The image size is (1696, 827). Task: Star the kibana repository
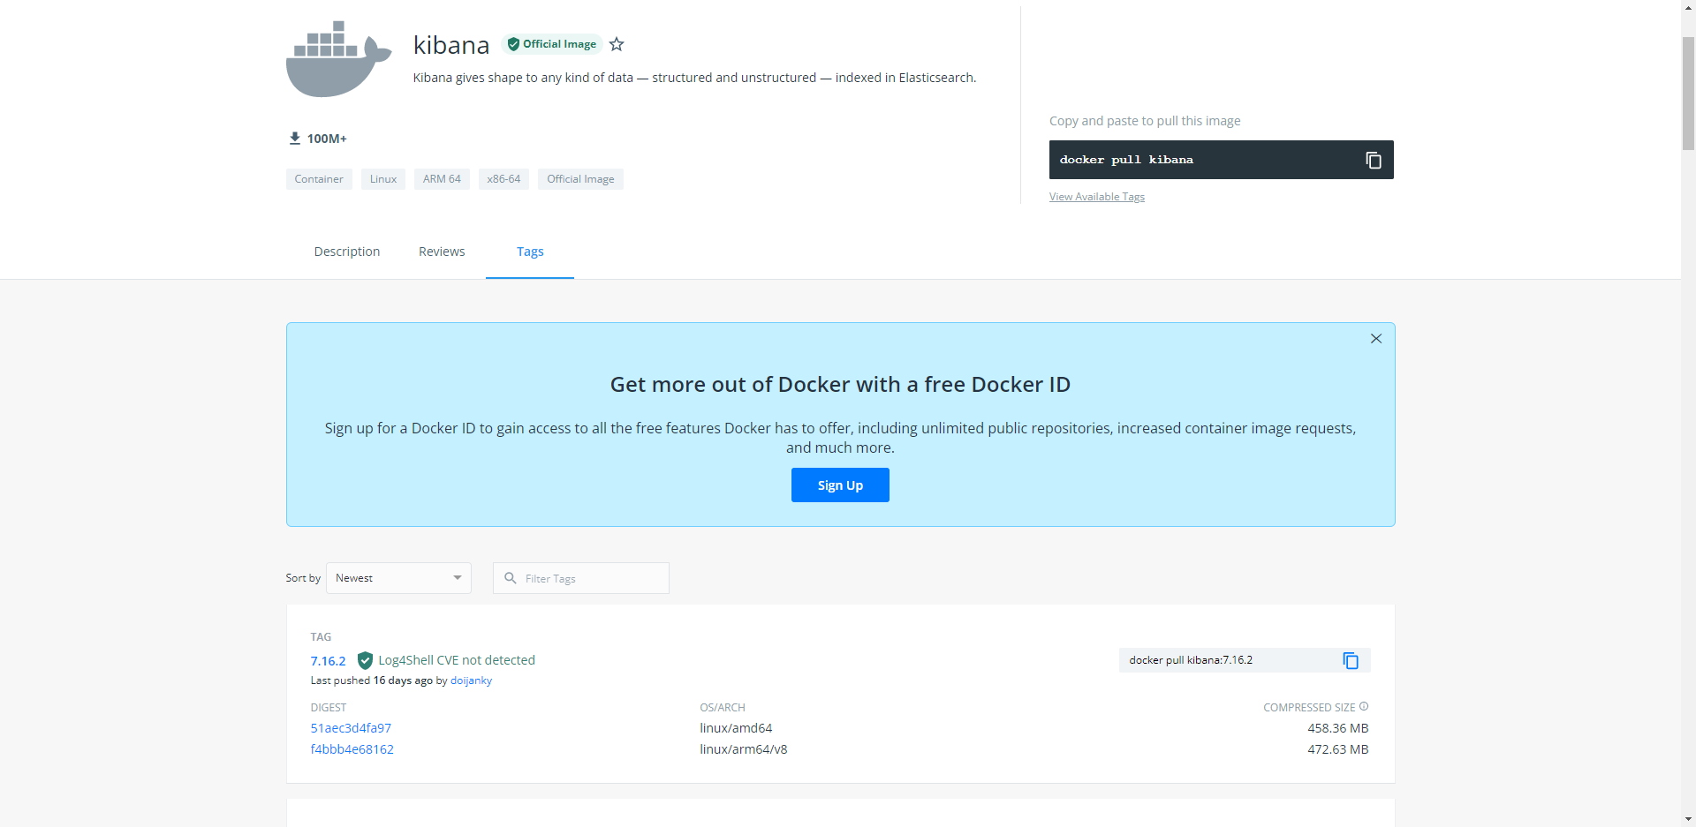(x=617, y=44)
